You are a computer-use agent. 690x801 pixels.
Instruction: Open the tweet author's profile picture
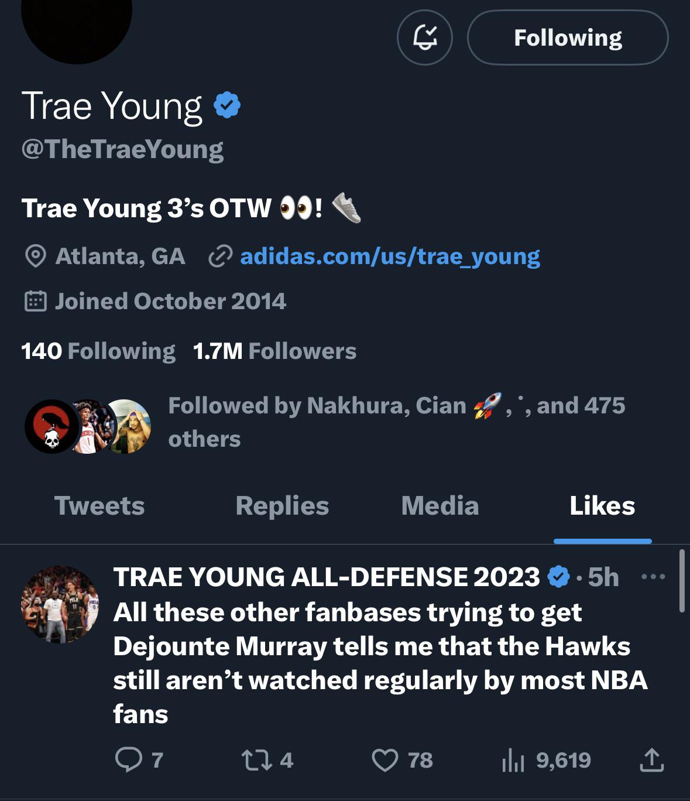click(60, 604)
